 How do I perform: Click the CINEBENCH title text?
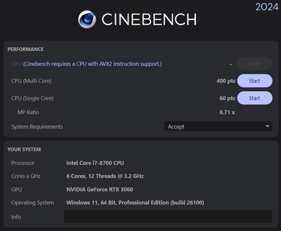click(x=149, y=19)
